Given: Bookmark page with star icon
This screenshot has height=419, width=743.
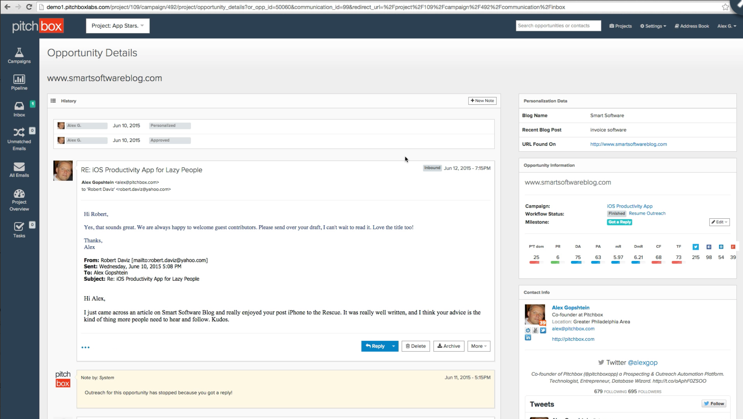Looking at the screenshot, I should tap(725, 7).
